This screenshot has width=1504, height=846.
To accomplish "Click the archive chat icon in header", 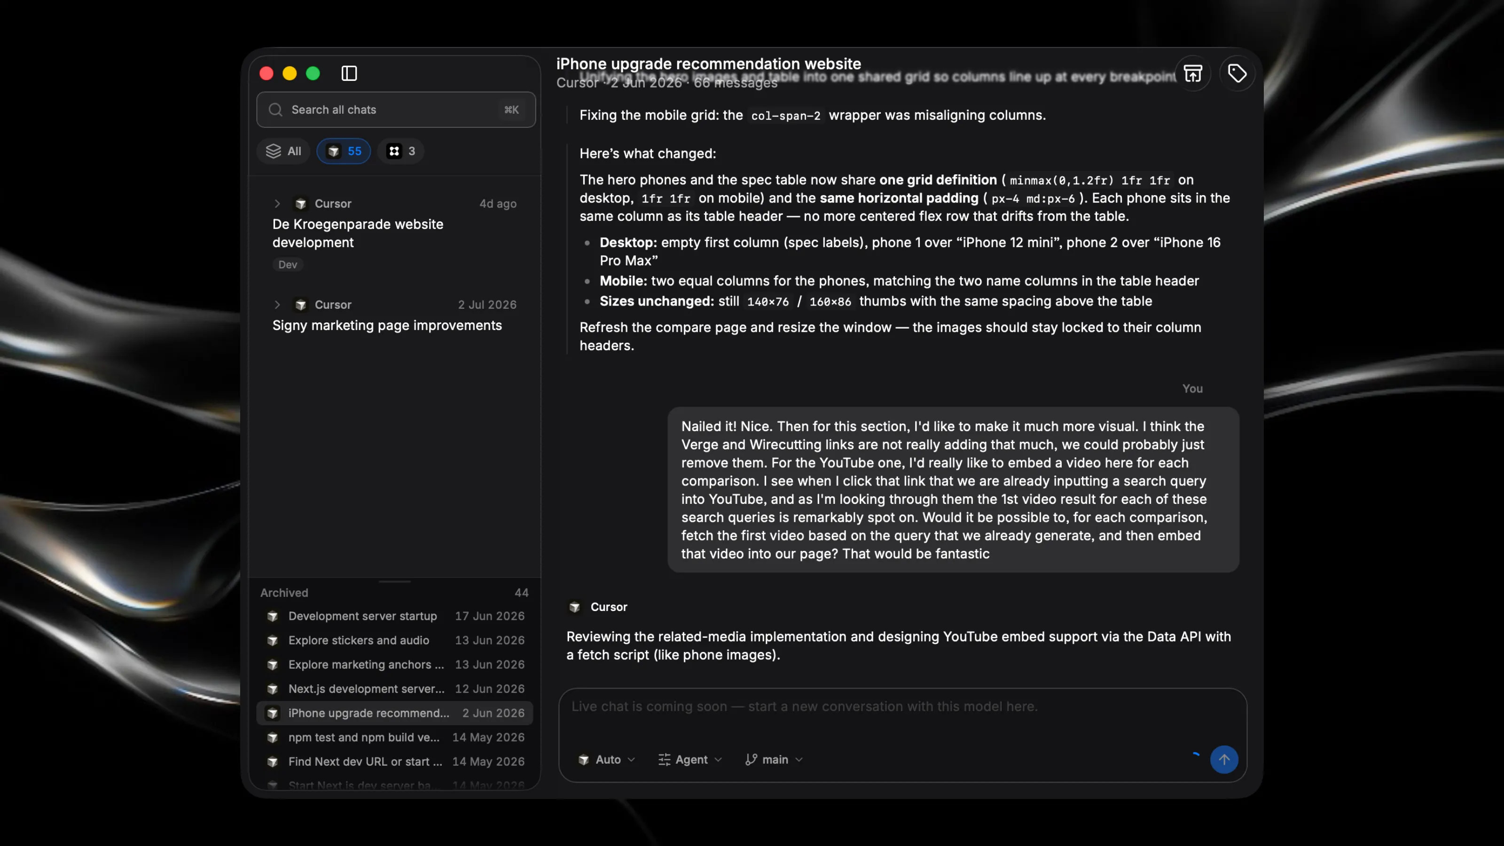I will click(x=1193, y=74).
